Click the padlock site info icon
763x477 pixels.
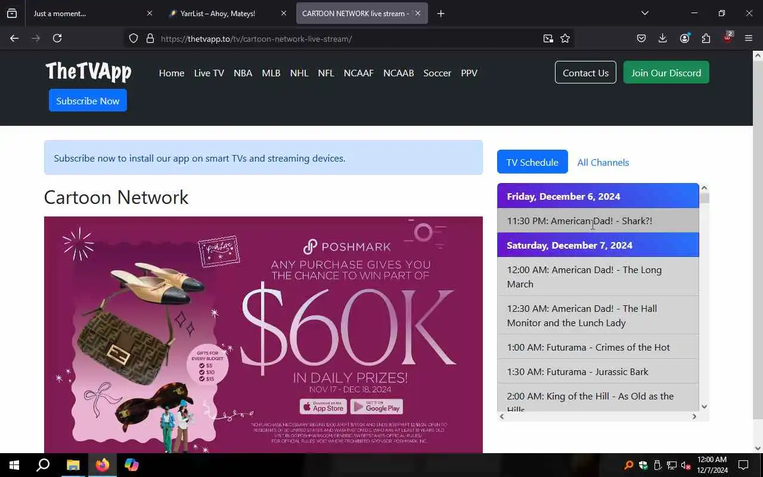150,38
